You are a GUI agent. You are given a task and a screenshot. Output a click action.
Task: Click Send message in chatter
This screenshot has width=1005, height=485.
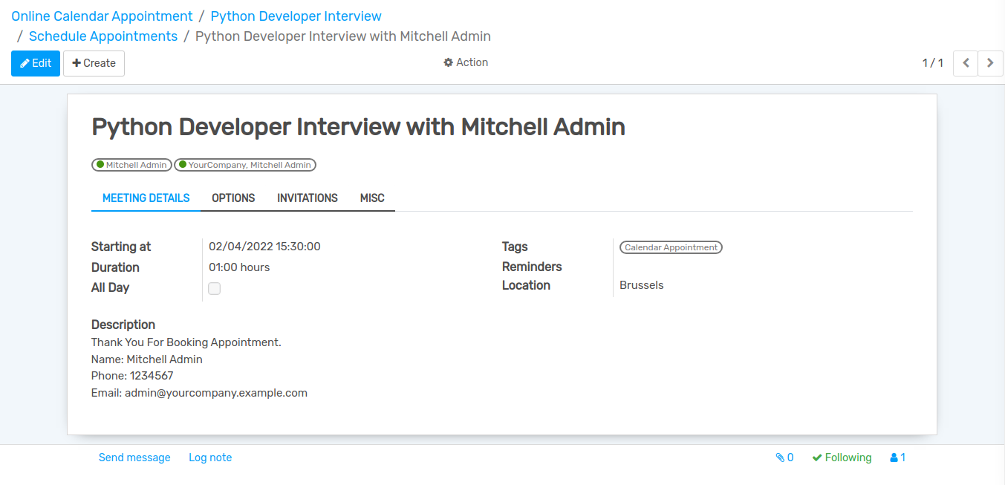click(x=134, y=458)
